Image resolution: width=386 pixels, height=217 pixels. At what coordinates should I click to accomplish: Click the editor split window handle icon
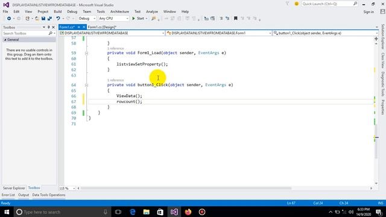(x=376, y=39)
